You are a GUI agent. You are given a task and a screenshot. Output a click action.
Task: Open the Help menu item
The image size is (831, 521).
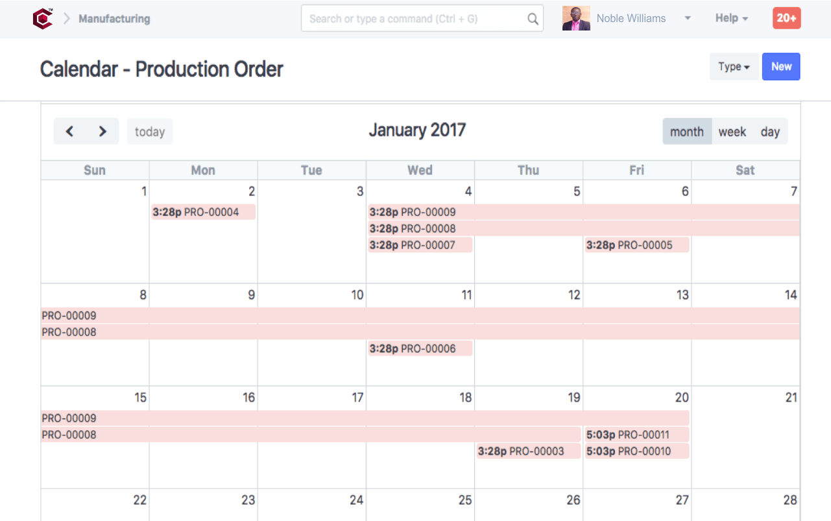tap(730, 18)
